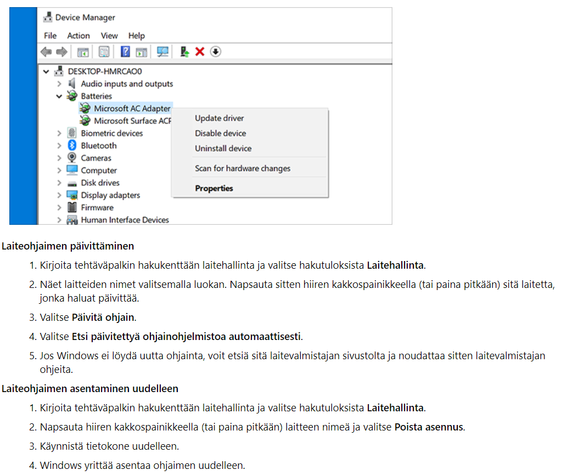Click the Firmware chip icon
573x476 pixels.
(72, 207)
